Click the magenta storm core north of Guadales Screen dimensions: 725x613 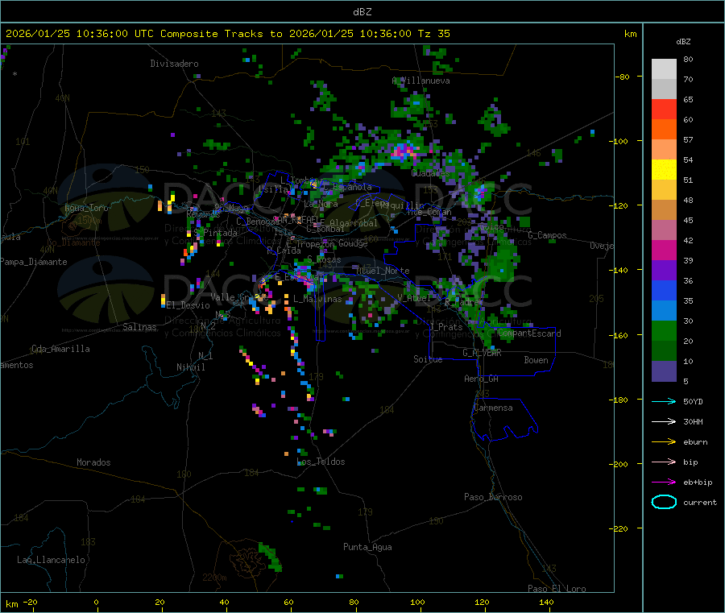(404, 151)
